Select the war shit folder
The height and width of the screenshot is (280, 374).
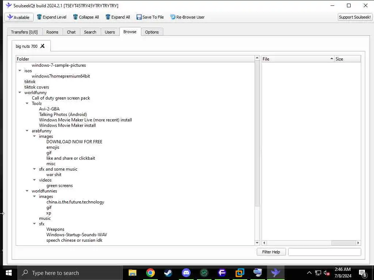[x=54, y=175]
